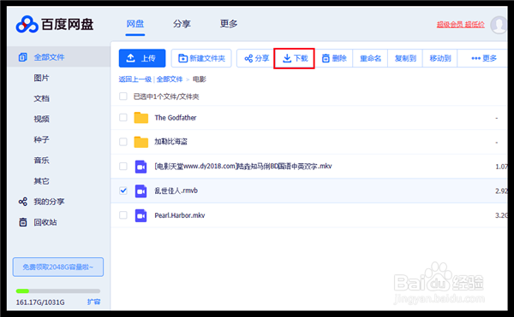Click the 新建文件夹 folder-plus icon

pos(182,58)
